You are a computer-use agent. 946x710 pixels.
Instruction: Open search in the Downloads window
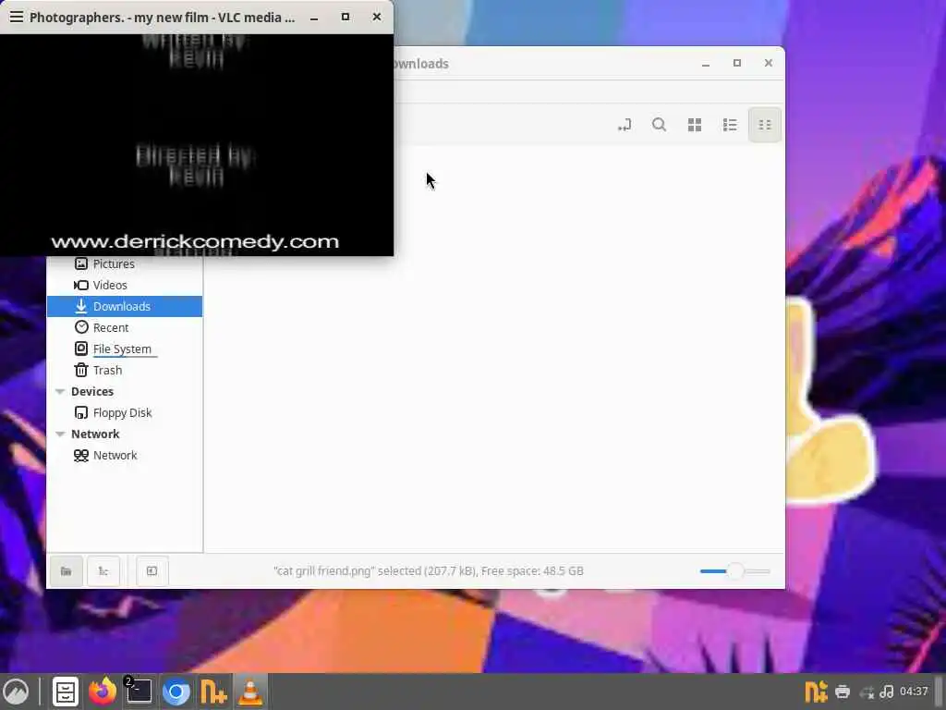point(659,125)
